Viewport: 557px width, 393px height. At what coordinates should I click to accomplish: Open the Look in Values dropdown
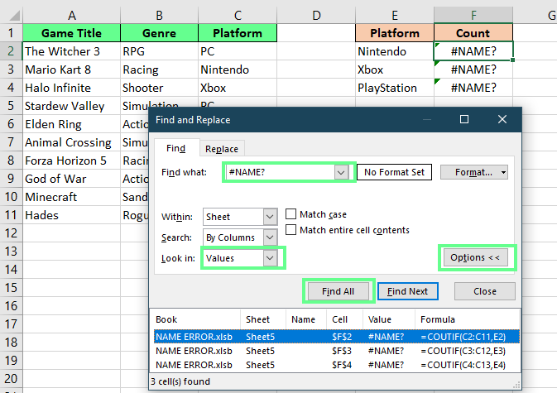click(270, 258)
